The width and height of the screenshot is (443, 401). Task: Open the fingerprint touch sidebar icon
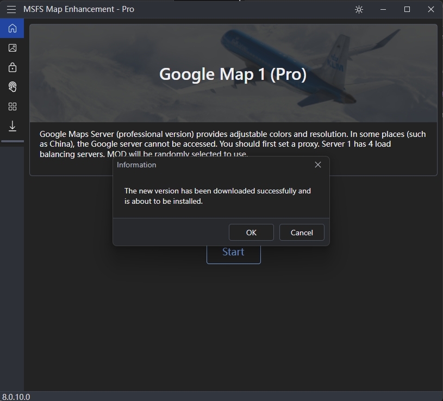12,87
